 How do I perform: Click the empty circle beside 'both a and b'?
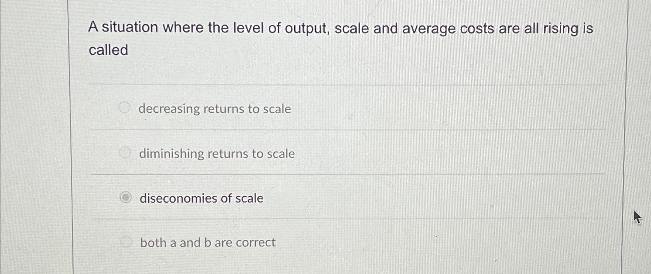coord(125,241)
